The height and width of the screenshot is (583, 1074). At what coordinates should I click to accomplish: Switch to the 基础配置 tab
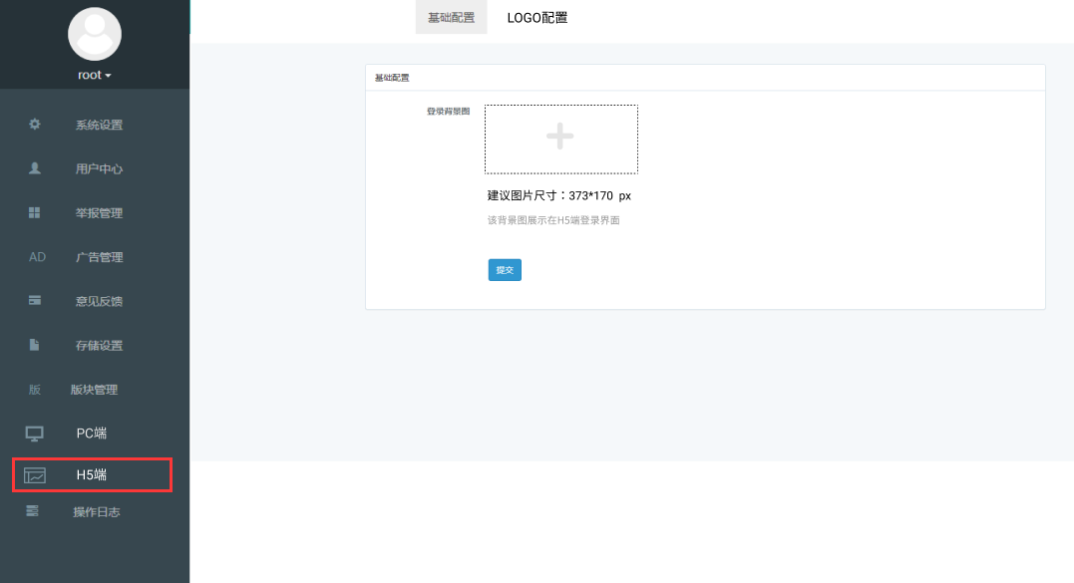(x=452, y=17)
